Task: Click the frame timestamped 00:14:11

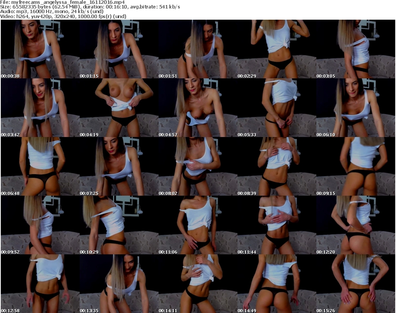Action: coord(198,284)
